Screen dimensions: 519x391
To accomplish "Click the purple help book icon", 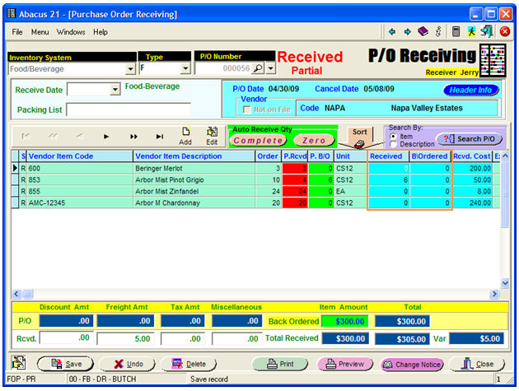I will [423, 32].
